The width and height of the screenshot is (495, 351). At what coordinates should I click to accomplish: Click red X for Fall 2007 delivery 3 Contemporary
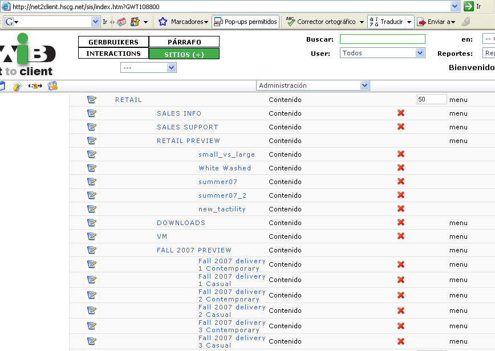click(x=401, y=326)
